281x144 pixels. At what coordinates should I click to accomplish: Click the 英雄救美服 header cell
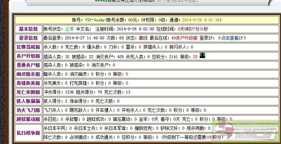[x=28, y=83]
